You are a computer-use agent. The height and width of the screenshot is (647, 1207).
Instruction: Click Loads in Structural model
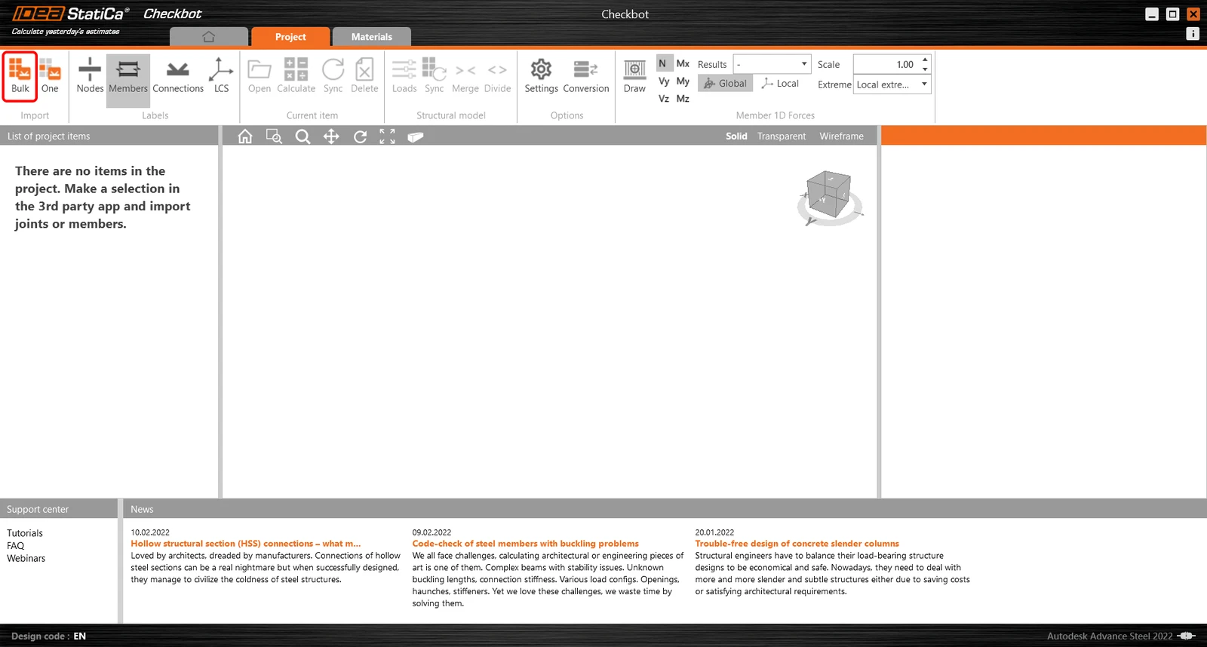(x=404, y=76)
